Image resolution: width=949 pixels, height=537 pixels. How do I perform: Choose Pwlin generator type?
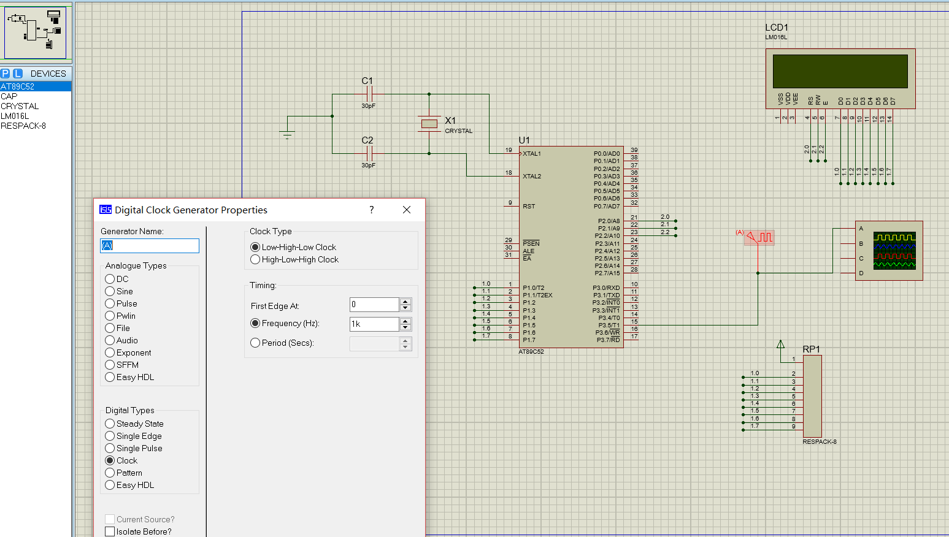click(110, 316)
